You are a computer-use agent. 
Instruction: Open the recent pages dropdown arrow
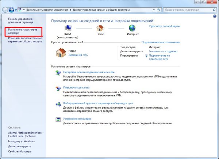point(16,10)
